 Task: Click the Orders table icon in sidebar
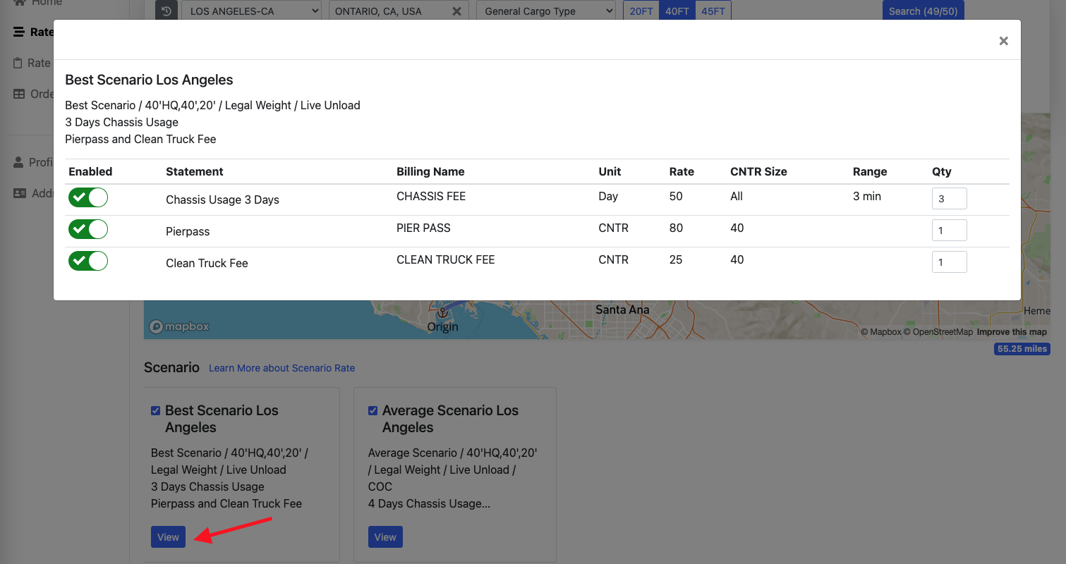click(19, 94)
